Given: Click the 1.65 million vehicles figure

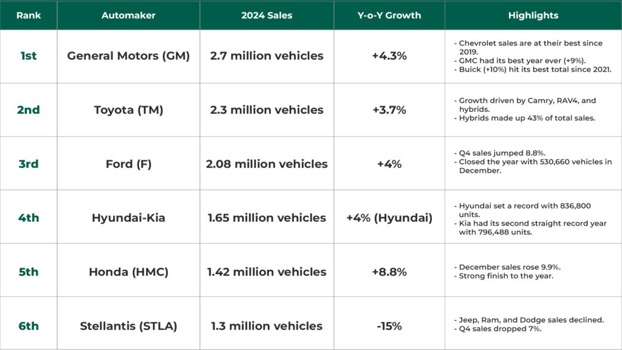Looking at the screenshot, I should tap(267, 217).
